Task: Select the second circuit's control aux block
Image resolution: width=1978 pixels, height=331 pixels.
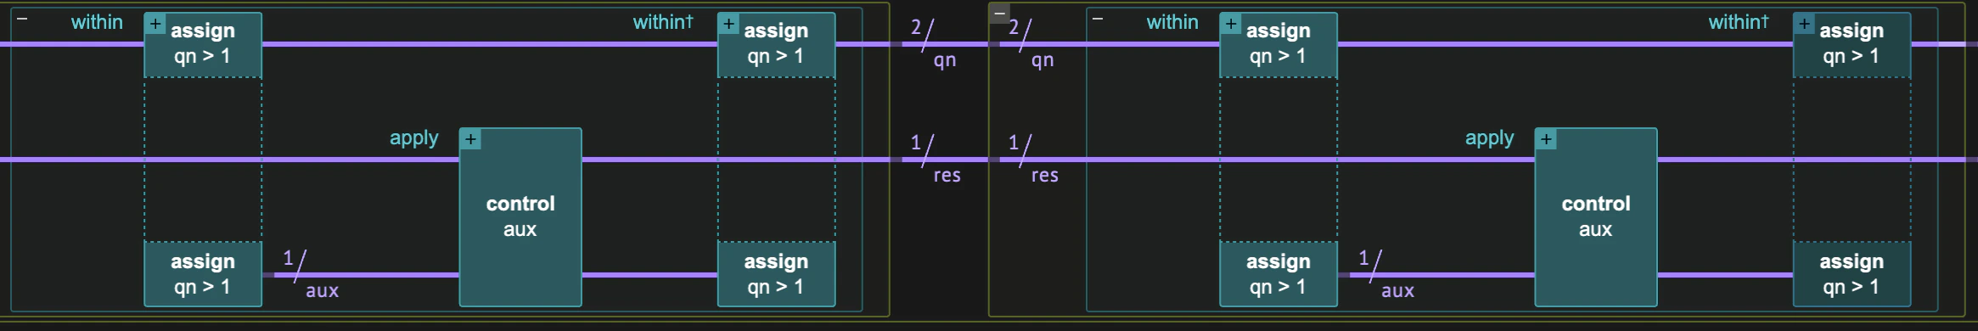Action: pyautogui.click(x=1596, y=217)
